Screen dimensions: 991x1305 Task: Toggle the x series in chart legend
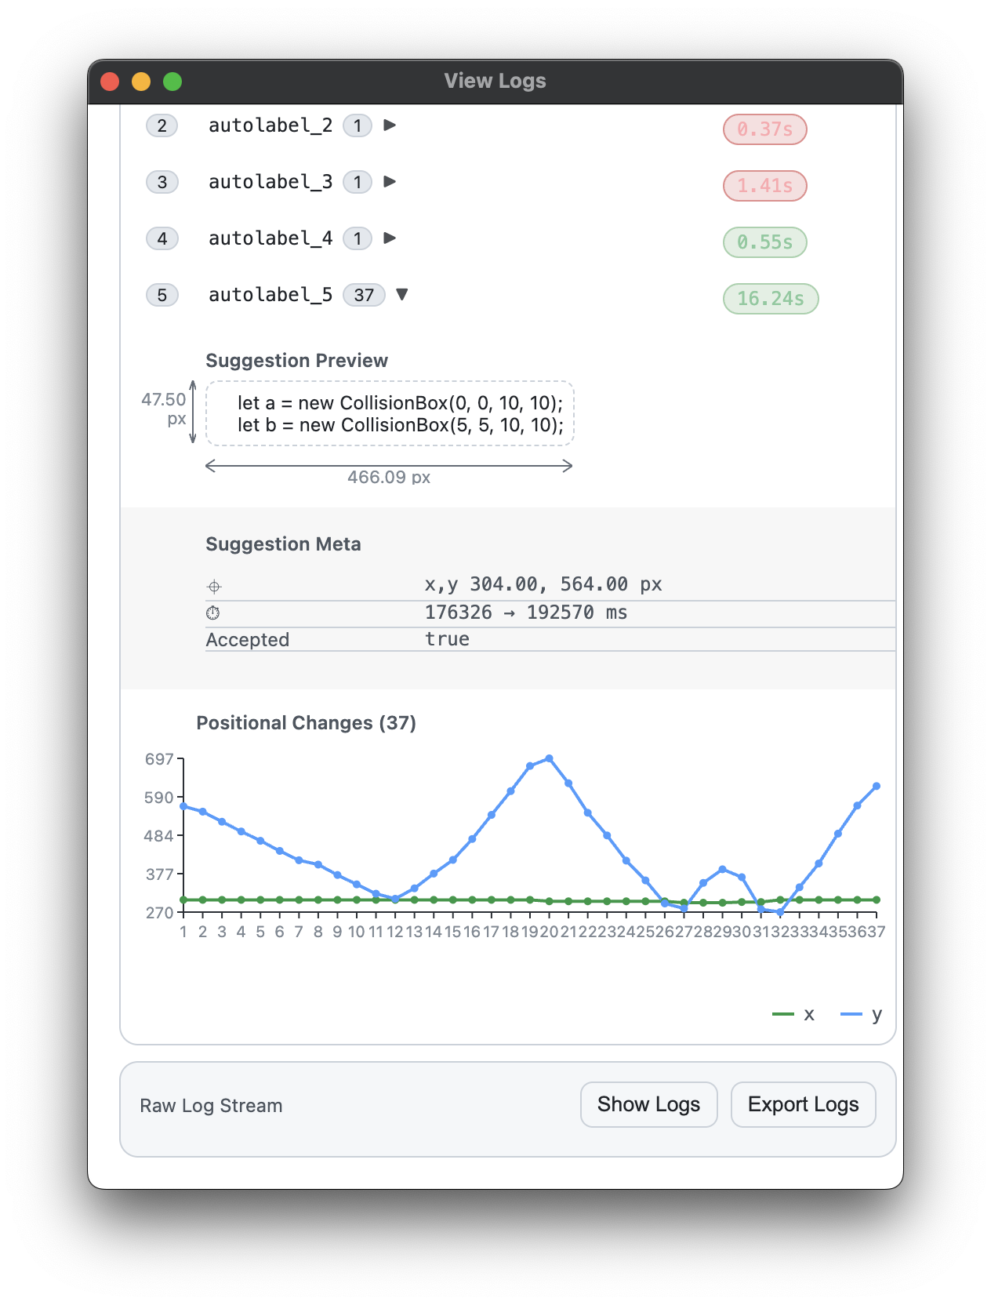pos(793,1014)
